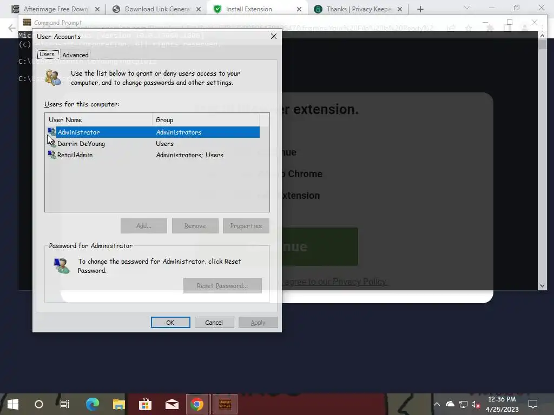Close the Download Link Generator tab

click(x=199, y=9)
